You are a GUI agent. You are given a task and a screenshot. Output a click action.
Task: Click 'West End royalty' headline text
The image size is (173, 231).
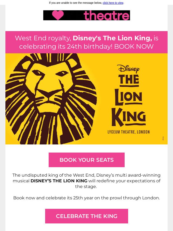(43, 38)
